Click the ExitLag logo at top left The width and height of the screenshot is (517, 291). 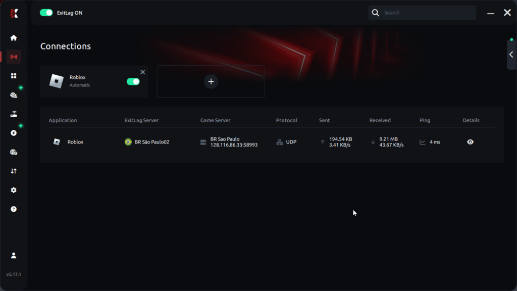pyautogui.click(x=14, y=13)
